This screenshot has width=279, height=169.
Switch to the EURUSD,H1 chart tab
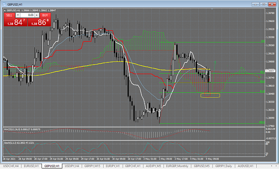[x=31, y=166]
